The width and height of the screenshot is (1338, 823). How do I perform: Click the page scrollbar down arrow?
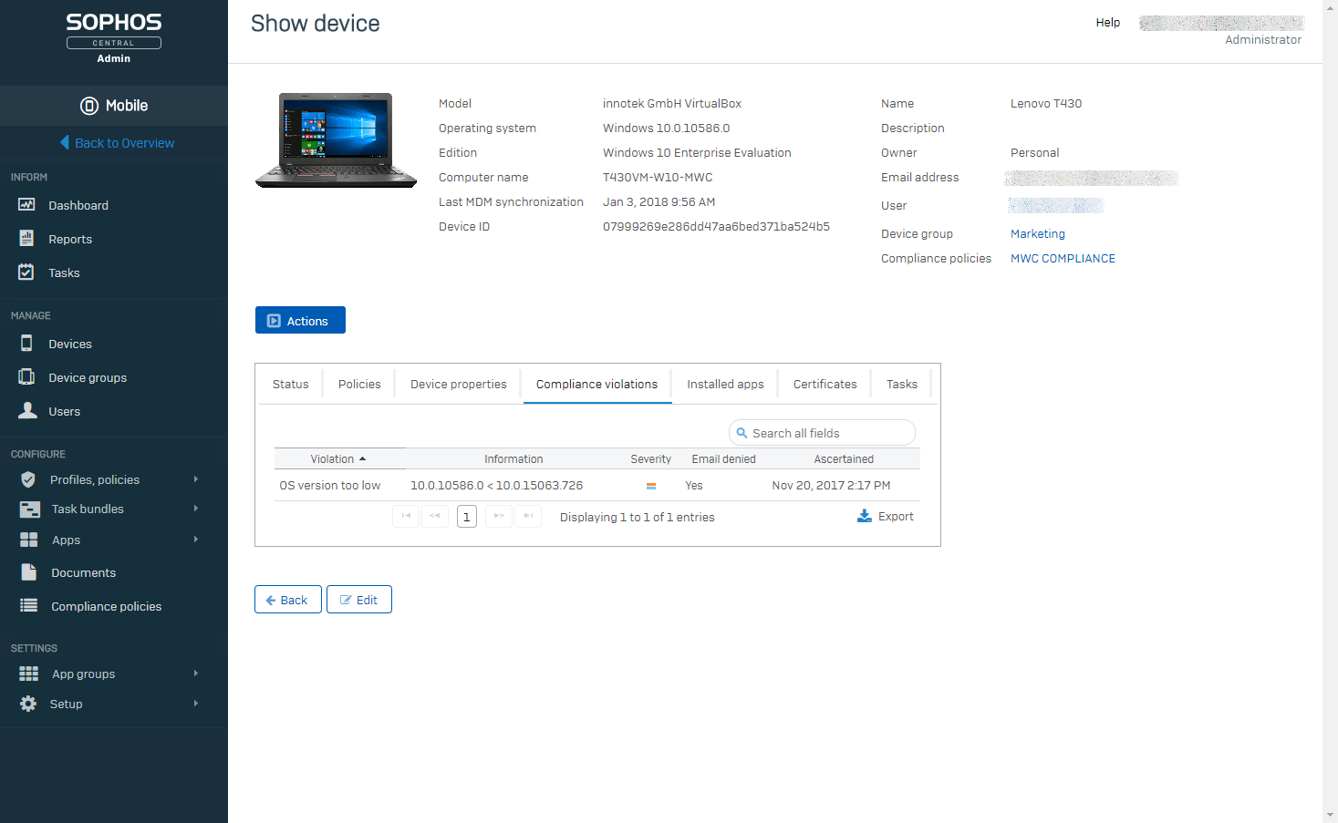(1330, 815)
